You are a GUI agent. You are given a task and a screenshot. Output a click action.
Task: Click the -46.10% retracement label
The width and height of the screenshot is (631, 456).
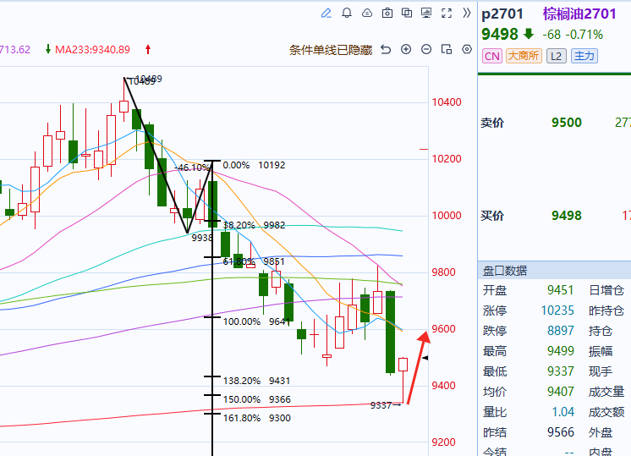pyautogui.click(x=192, y=168)
